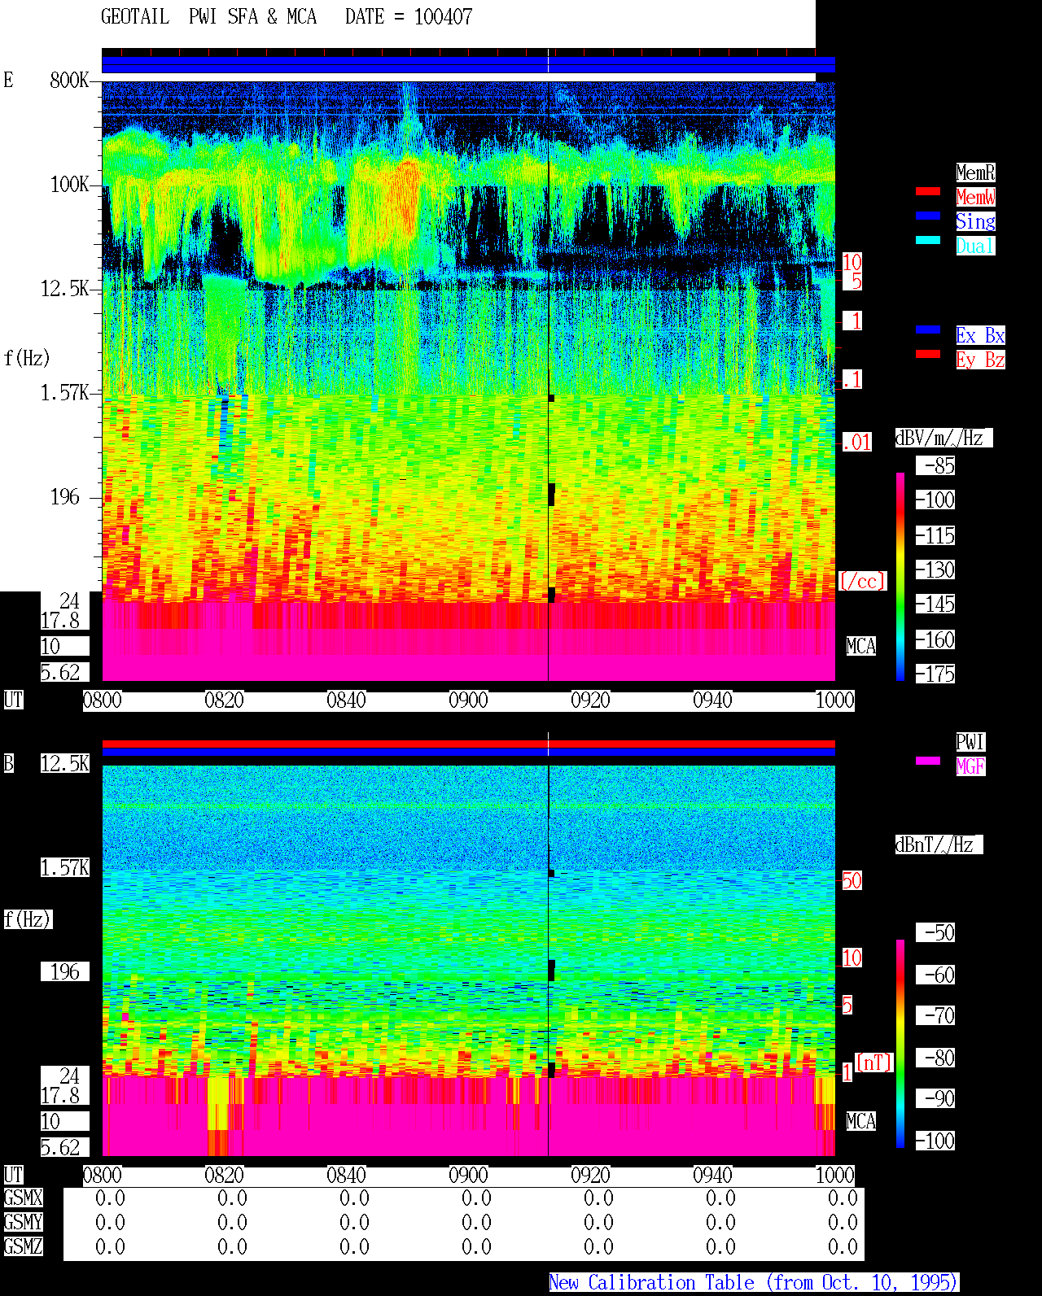Click the 'MemW' legend label
Viewport: 1042px width, 1296px height.
(x=975, y=197)
